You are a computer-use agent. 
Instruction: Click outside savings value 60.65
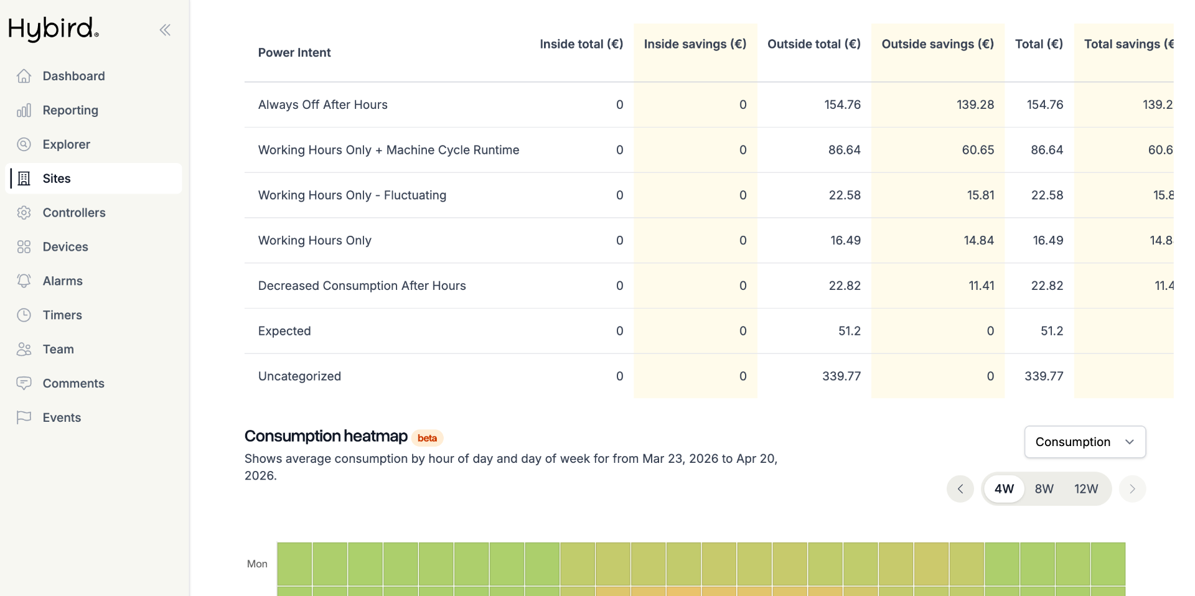(978, 150)
